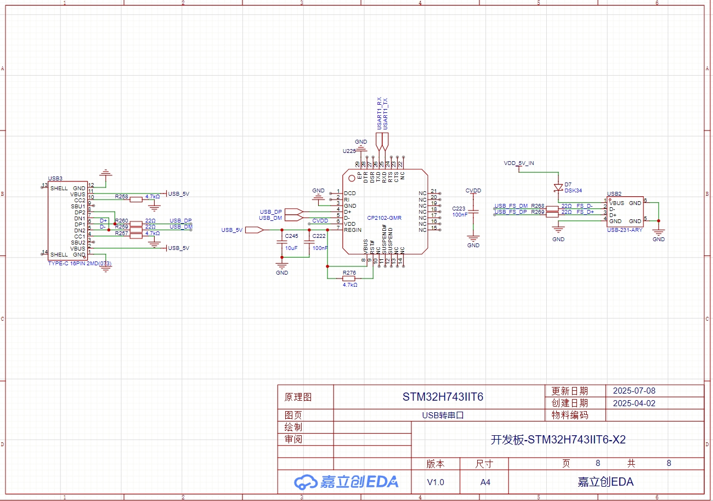Click the U225 designator label
This screenshot has height=501, width=713.
tap(349, 151)
